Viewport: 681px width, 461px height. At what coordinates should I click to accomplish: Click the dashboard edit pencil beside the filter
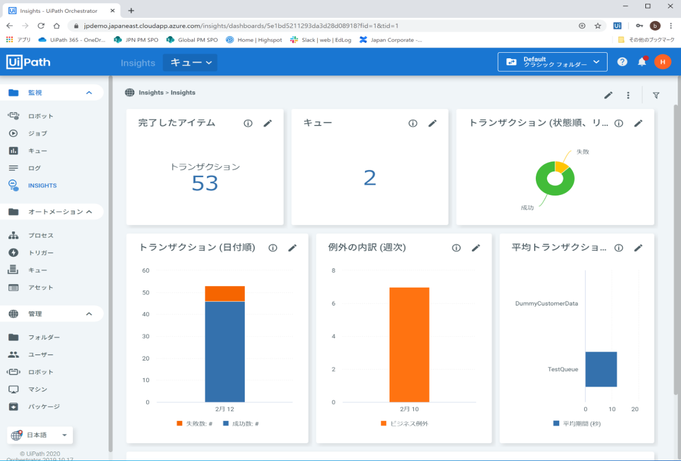(608, 96)
